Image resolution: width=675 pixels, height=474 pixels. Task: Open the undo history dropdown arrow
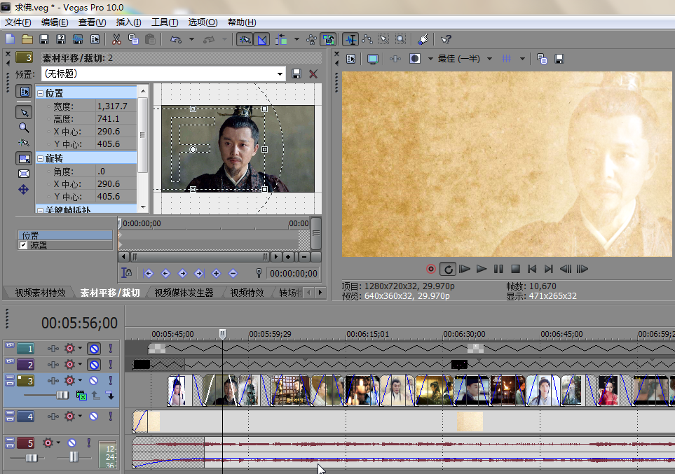191,40
